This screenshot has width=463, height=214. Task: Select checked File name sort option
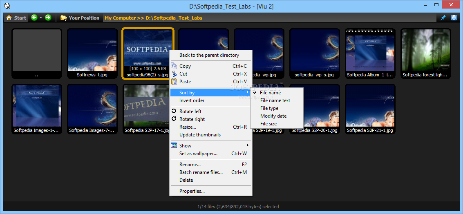[x=277, y=93]
